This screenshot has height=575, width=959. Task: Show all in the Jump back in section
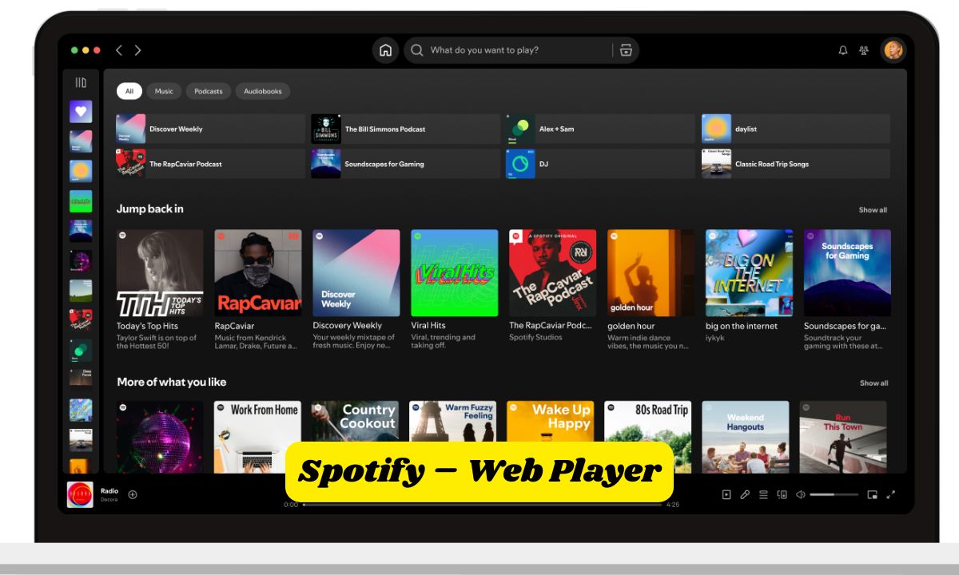873,210
